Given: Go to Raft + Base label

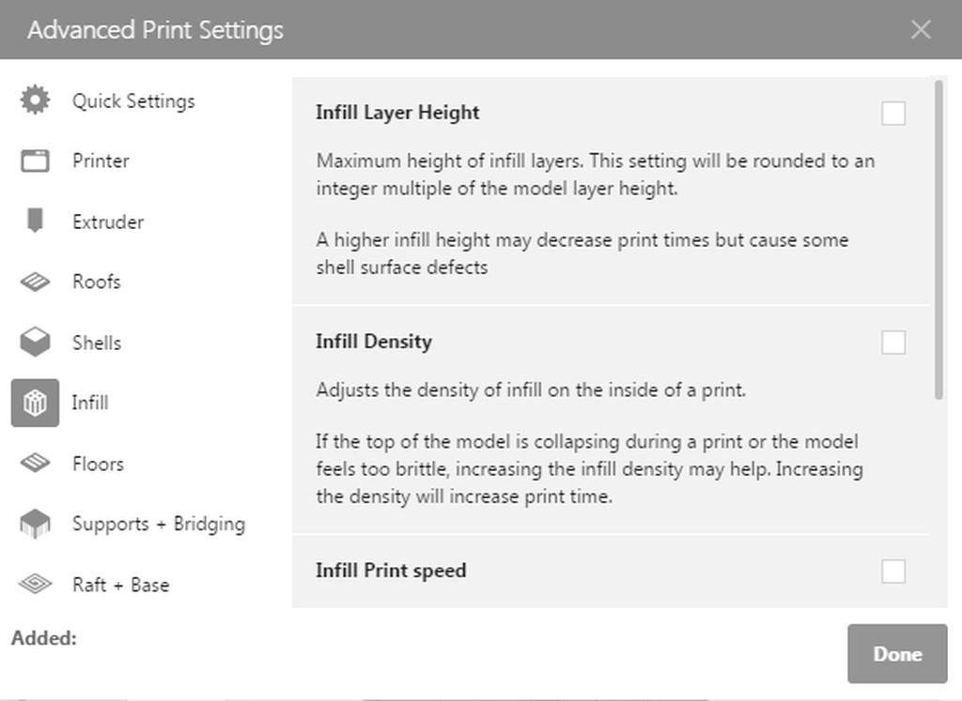Looking at the screenshot, I should pyautogui.click(x=120, y=585).
